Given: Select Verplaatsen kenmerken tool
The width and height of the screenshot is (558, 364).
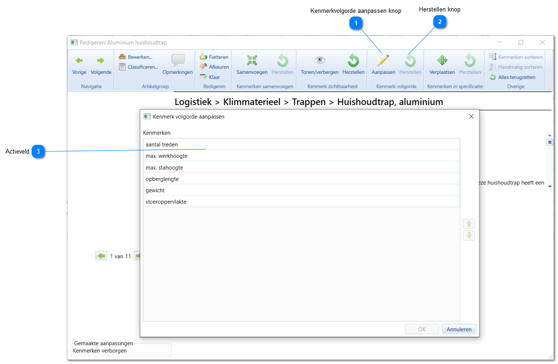Looking at the screenshot, I should 442,65.
